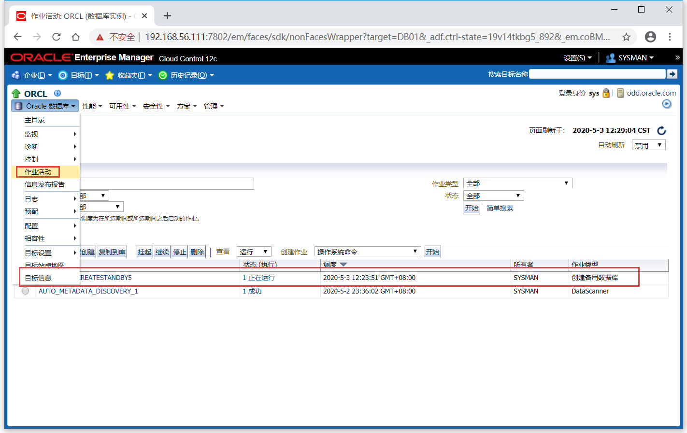
Task: Expand the 诊断 submenu
Action: click(45, 147)
